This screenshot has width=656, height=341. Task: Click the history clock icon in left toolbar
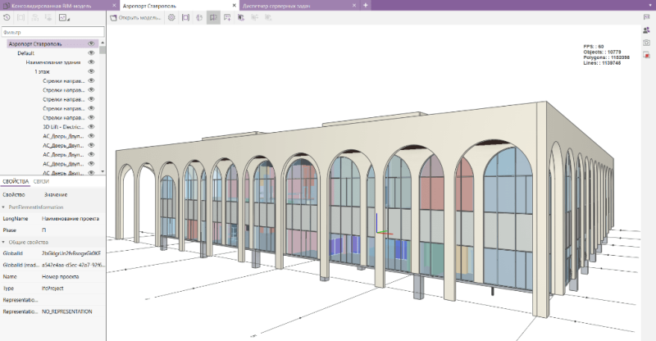tap(7, 17)
